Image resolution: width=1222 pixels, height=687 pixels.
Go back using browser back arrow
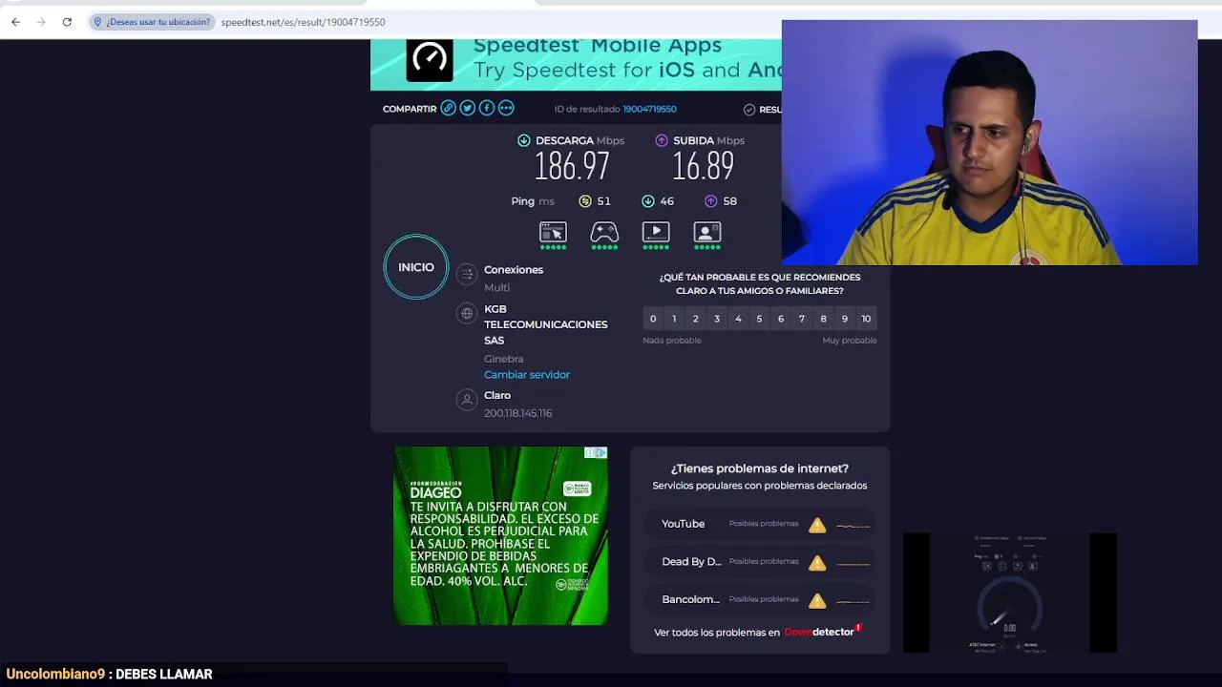(15, 22)
